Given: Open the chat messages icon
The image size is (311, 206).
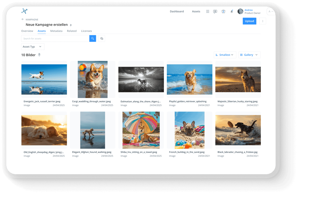Looking at the screenshot, I should (x=215, y=11).
